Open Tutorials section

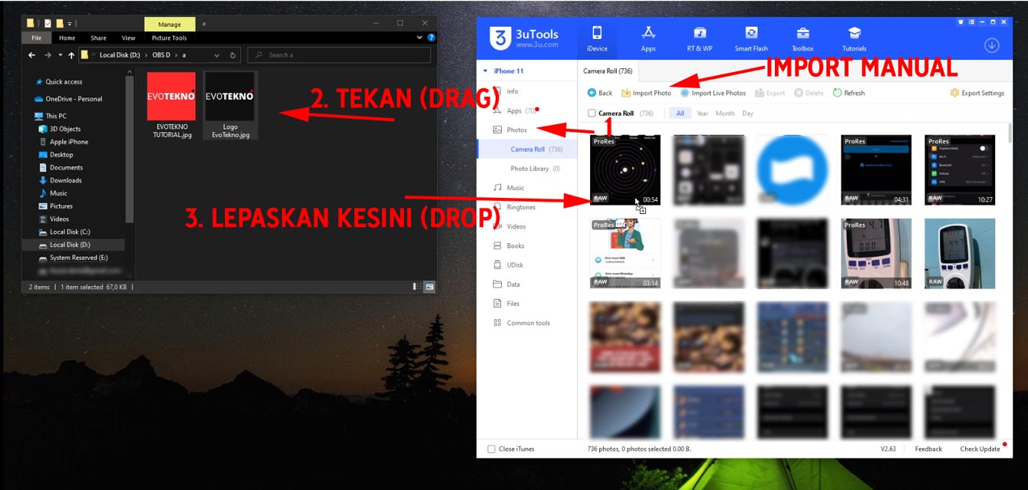854,38
